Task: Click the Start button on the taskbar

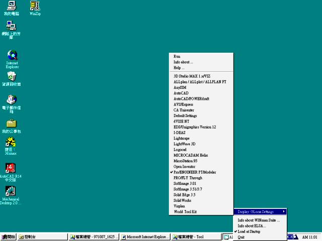Action: [x=8, y=237]
